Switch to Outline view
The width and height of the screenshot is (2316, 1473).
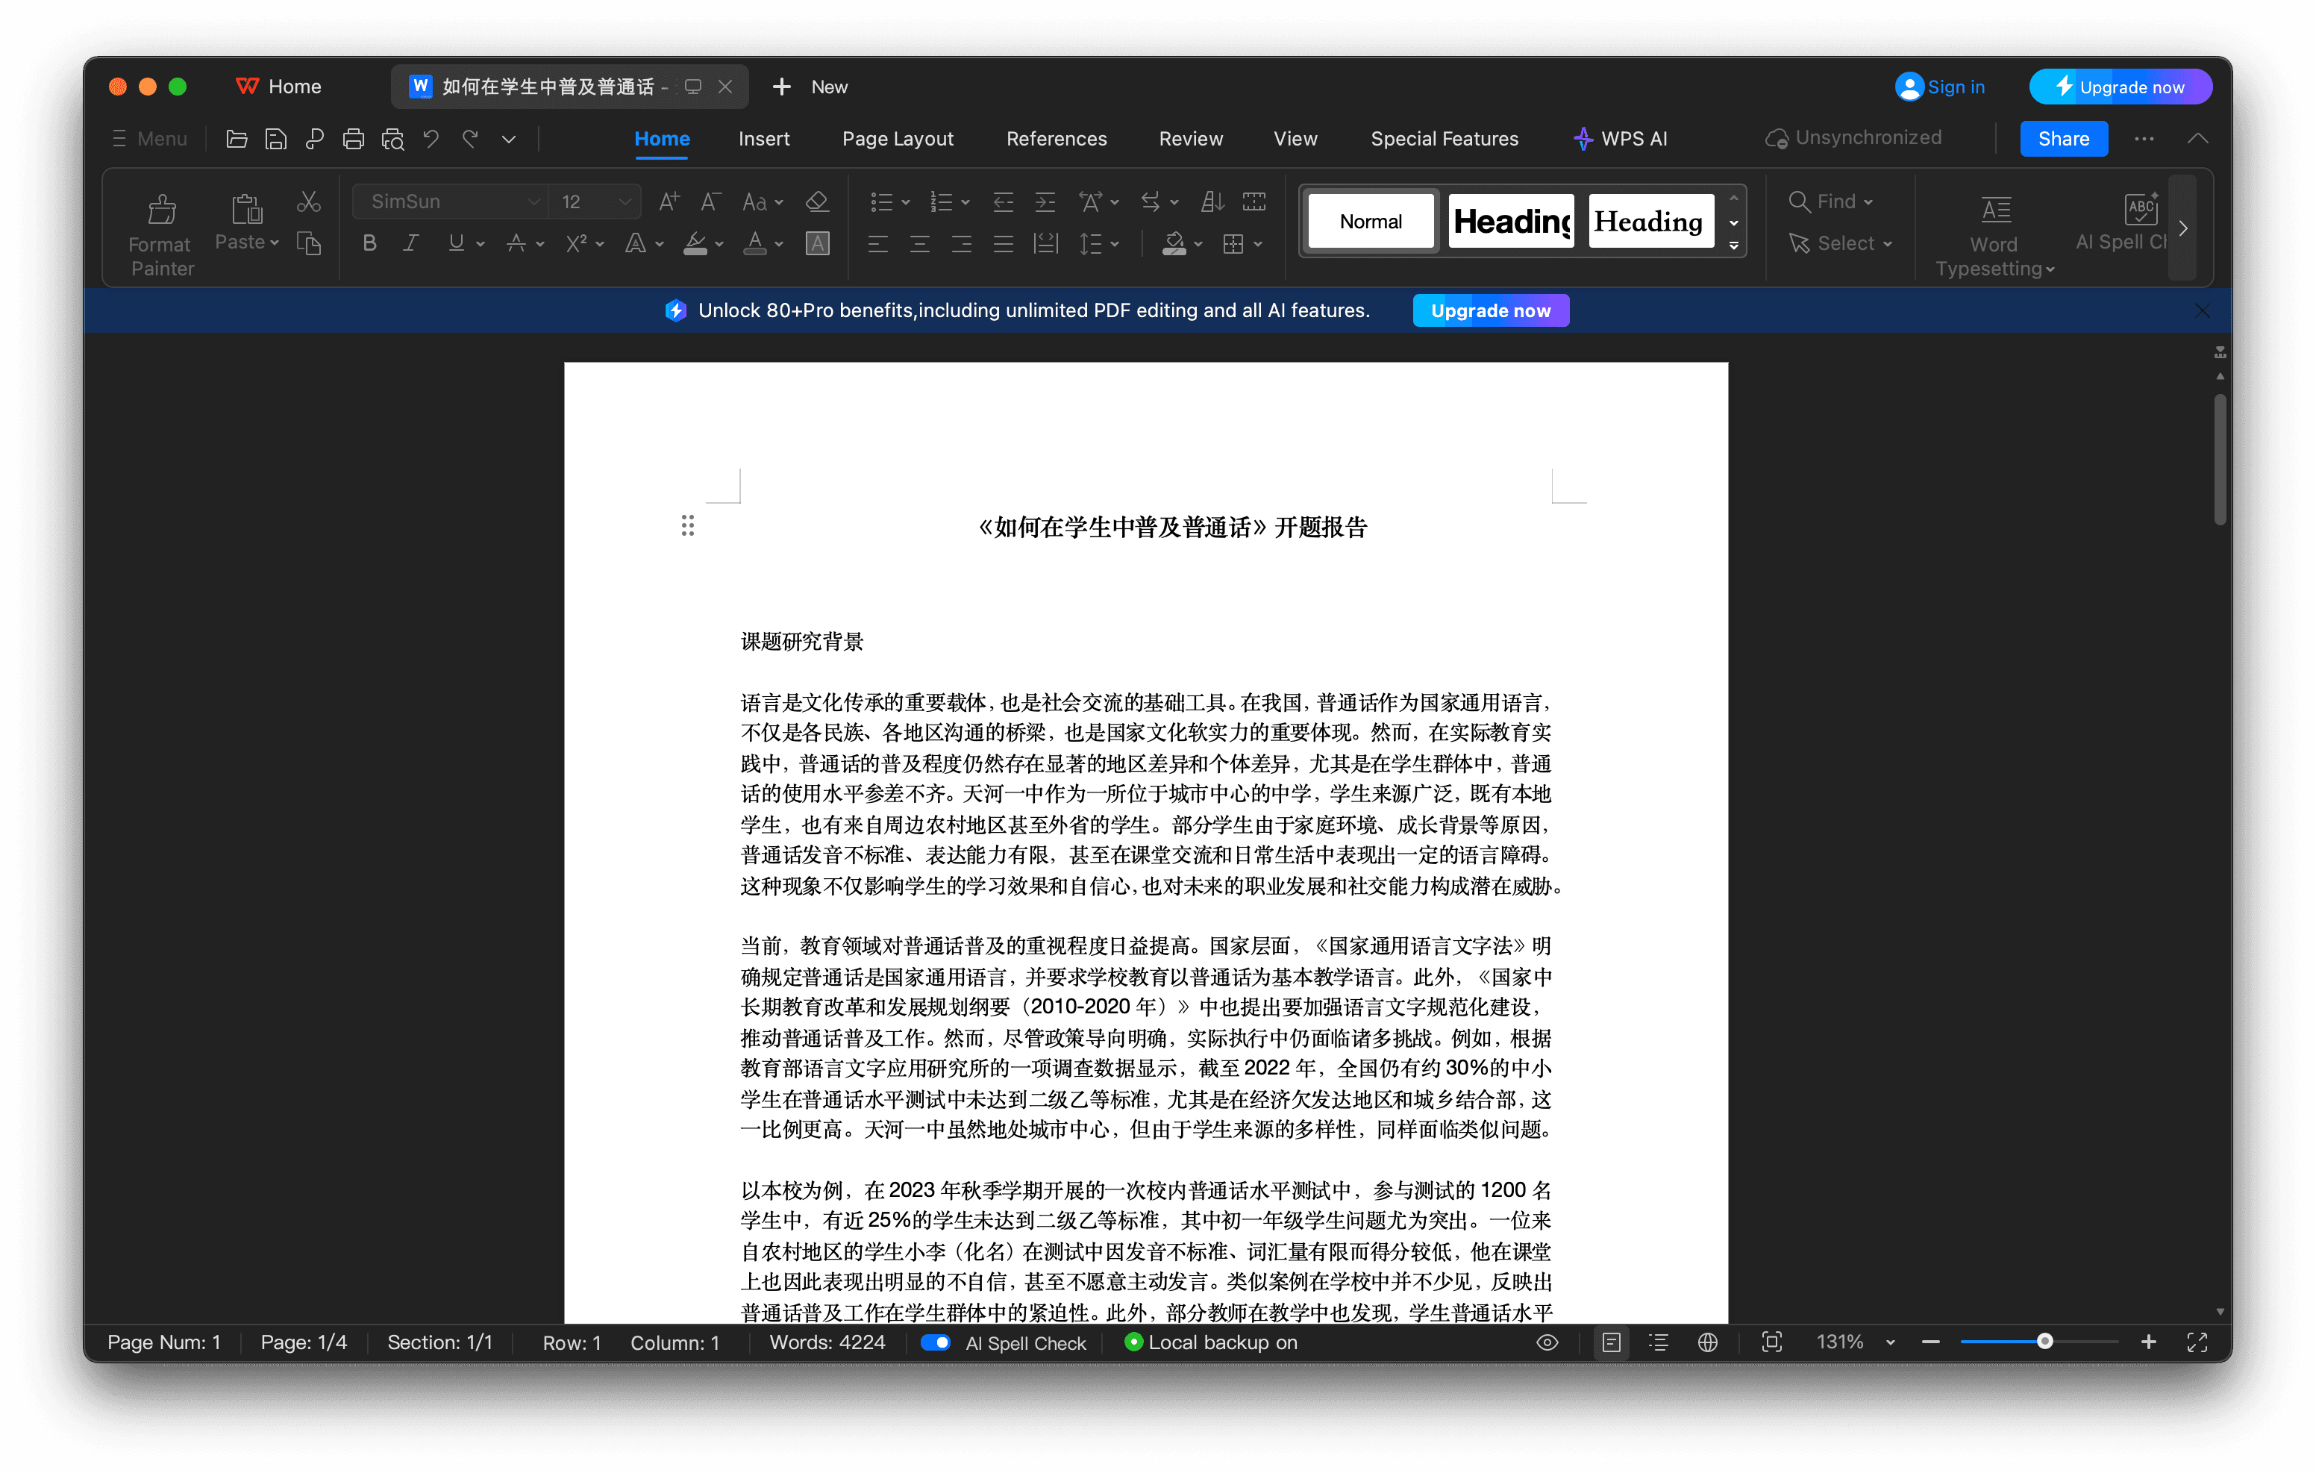(1659, 1342)
